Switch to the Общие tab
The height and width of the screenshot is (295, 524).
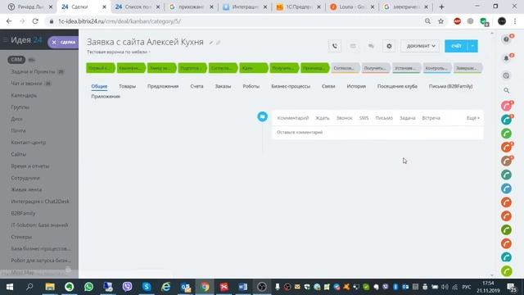[x=99, y=86]
